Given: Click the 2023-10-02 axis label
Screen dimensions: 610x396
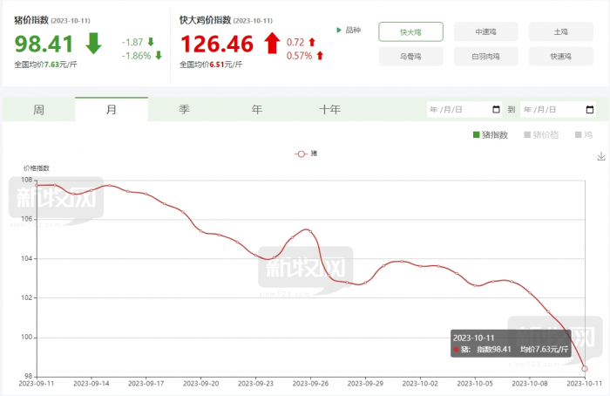Looking at the screenshot, I should click(x=420, y=384).
